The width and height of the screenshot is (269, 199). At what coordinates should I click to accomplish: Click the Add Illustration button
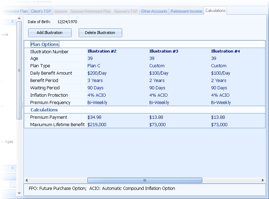pyautogui.click(x=50, y=33)
